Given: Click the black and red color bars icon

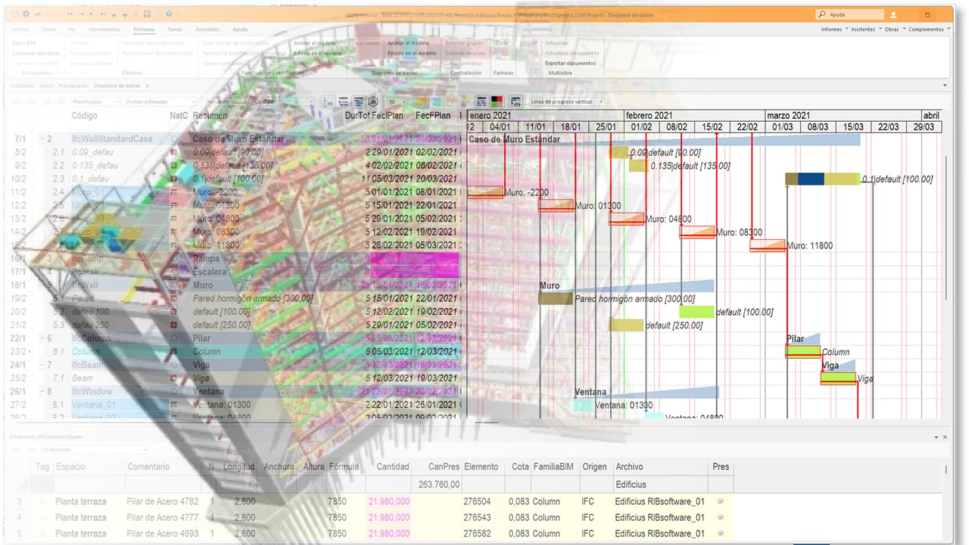Looking at the screenshot, I should point(497,101).
